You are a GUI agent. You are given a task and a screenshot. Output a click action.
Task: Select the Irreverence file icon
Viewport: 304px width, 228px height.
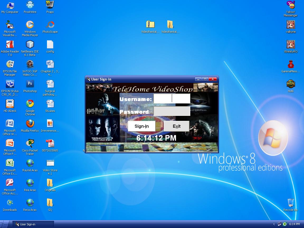[50, 126]
